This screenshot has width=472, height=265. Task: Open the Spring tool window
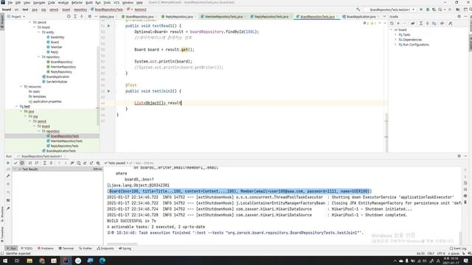[x=125, y=249]
